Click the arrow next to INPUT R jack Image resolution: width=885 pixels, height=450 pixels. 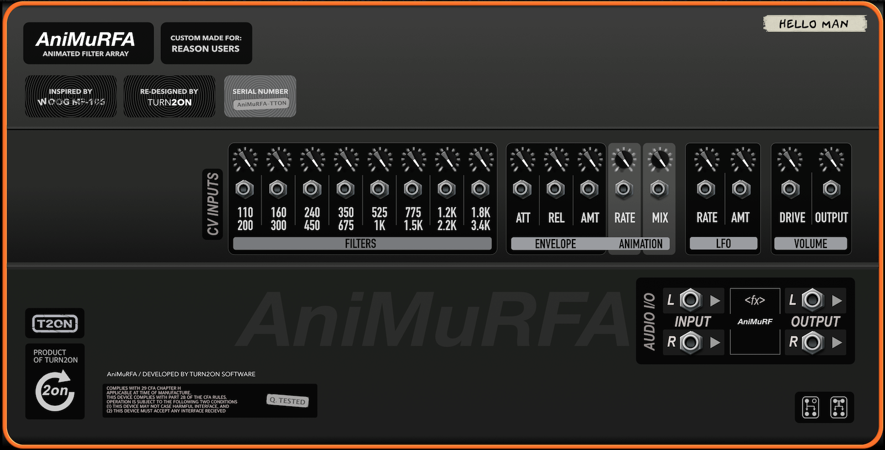(715, 343)
